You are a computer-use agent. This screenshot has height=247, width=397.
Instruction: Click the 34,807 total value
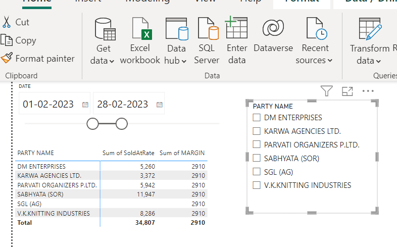(x=145, y=223)
